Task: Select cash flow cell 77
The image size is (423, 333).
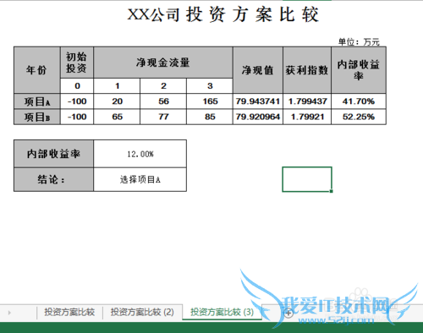Action: tap(163, 117)
